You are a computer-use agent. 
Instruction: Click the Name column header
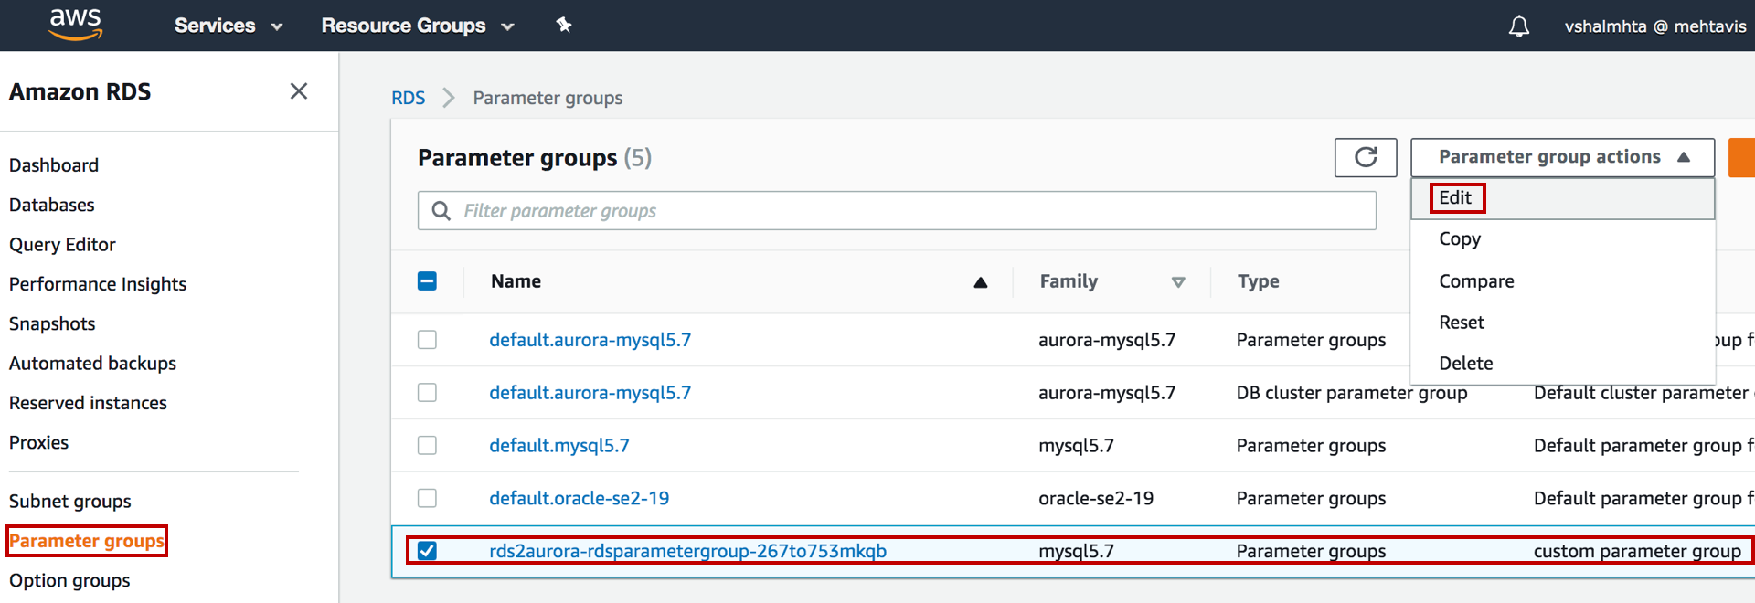(x=516, y=281)
